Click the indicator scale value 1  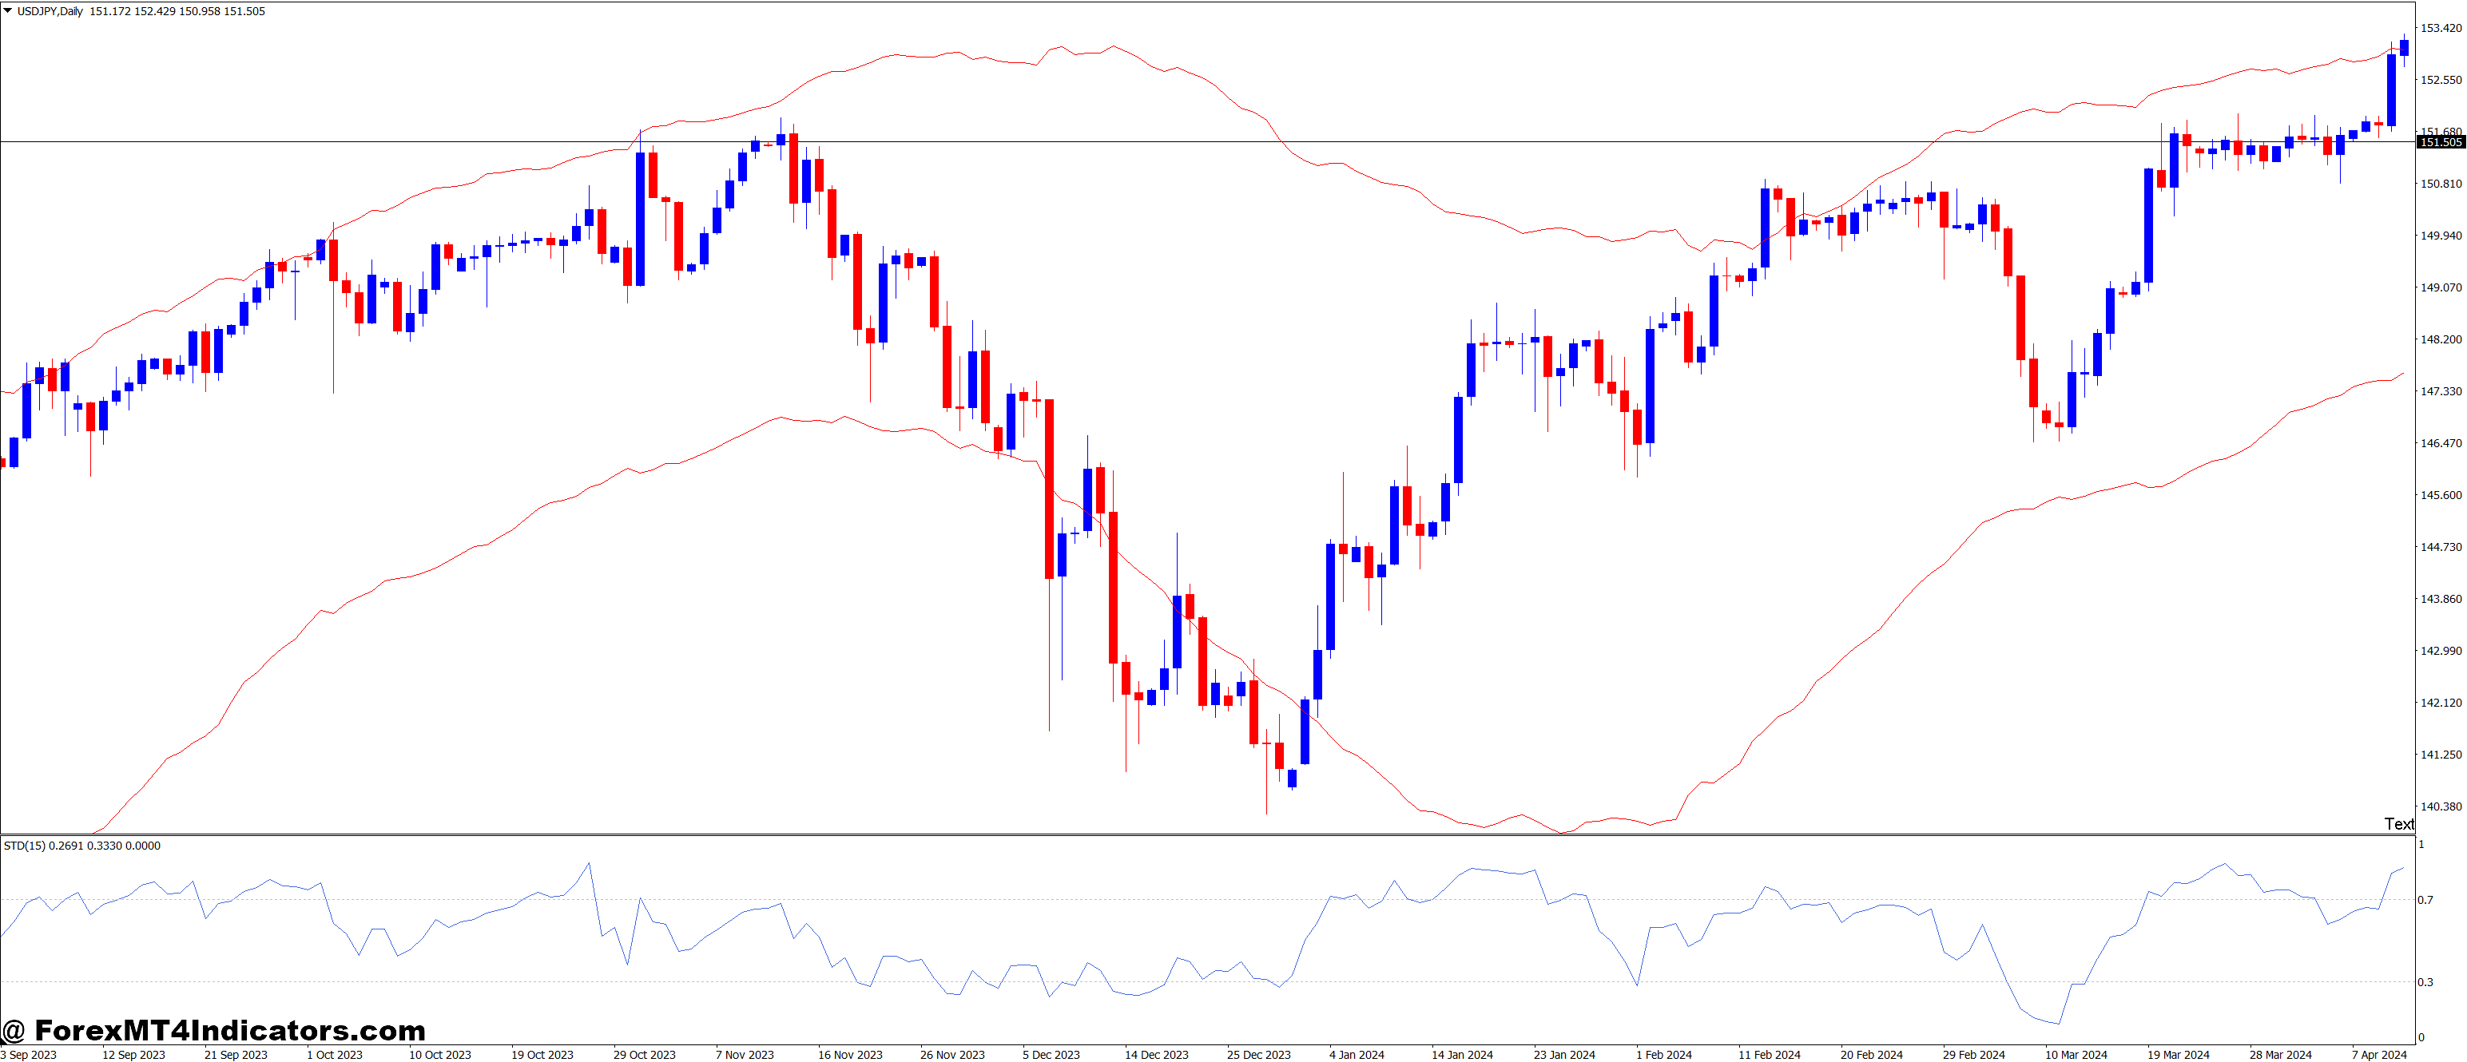point(2421,844)
